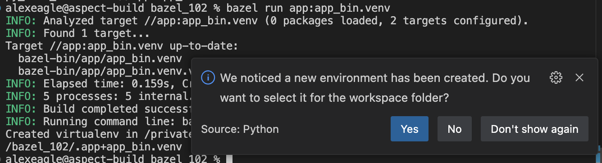
Task: Open the first bazel-bin/app/app_bin.venv path
Action: point(100,59)
